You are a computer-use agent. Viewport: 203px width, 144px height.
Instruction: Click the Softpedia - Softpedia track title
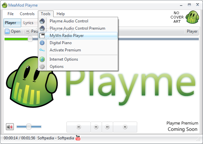[x=56, y=138]
